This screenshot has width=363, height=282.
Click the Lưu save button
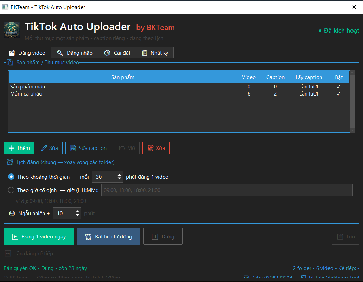click(346, 236)
